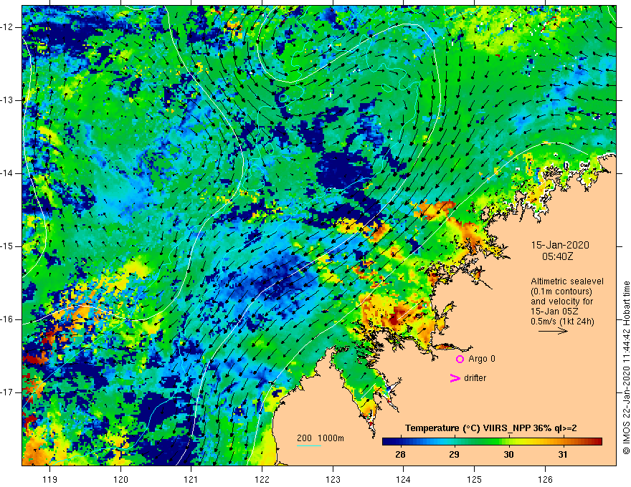Click the time label 05:40Z
Viewport: 631px width, 487px height.
[557, 256]
